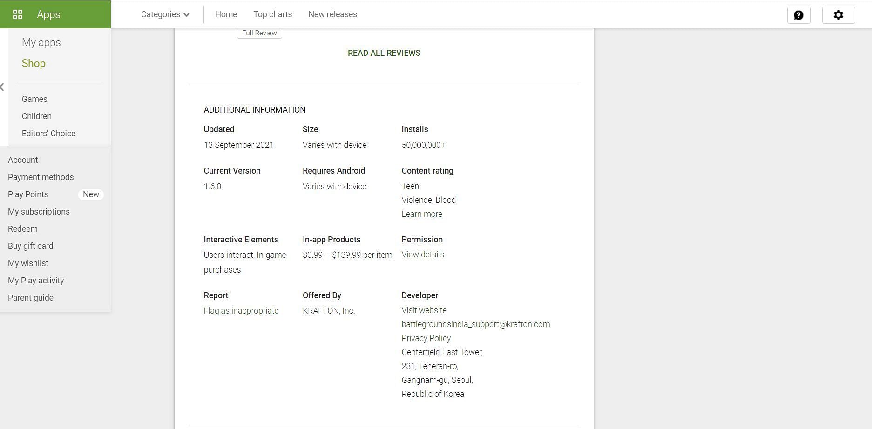Open Learn more under Content rating

(422, 214)
